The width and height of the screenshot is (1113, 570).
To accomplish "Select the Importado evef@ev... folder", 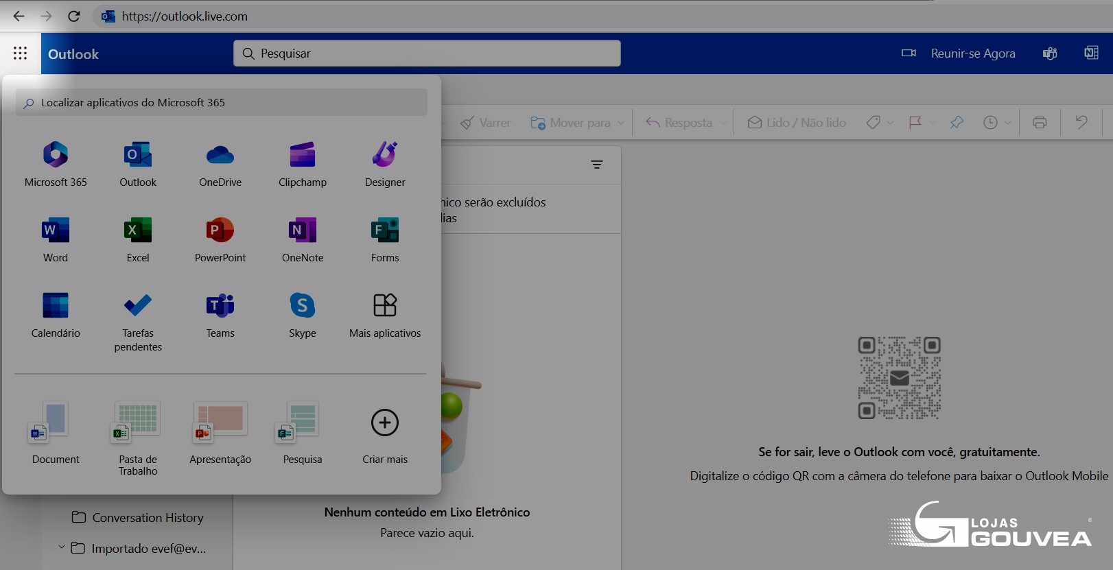I will tap(138, 548).
